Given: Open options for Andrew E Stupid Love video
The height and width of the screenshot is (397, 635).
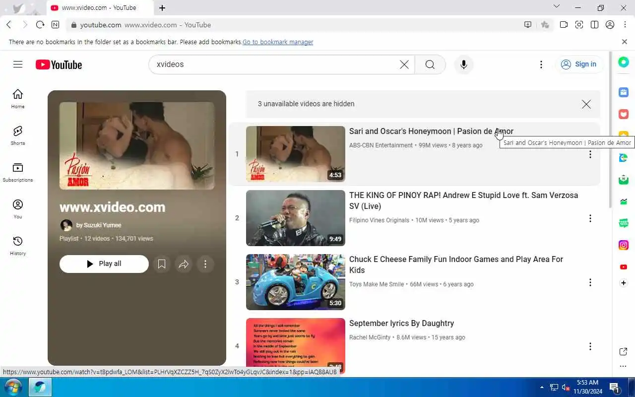Looking at the screenshot, I should point(590,218).
